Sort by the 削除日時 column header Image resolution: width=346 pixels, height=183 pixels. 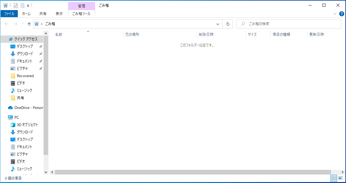point(221,35)
